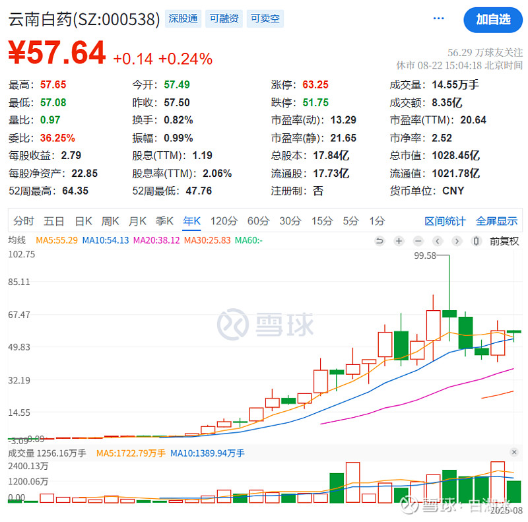Zoom in the K-line chart with plus icon
Screen dimensions: 528x522
point(399,241)
